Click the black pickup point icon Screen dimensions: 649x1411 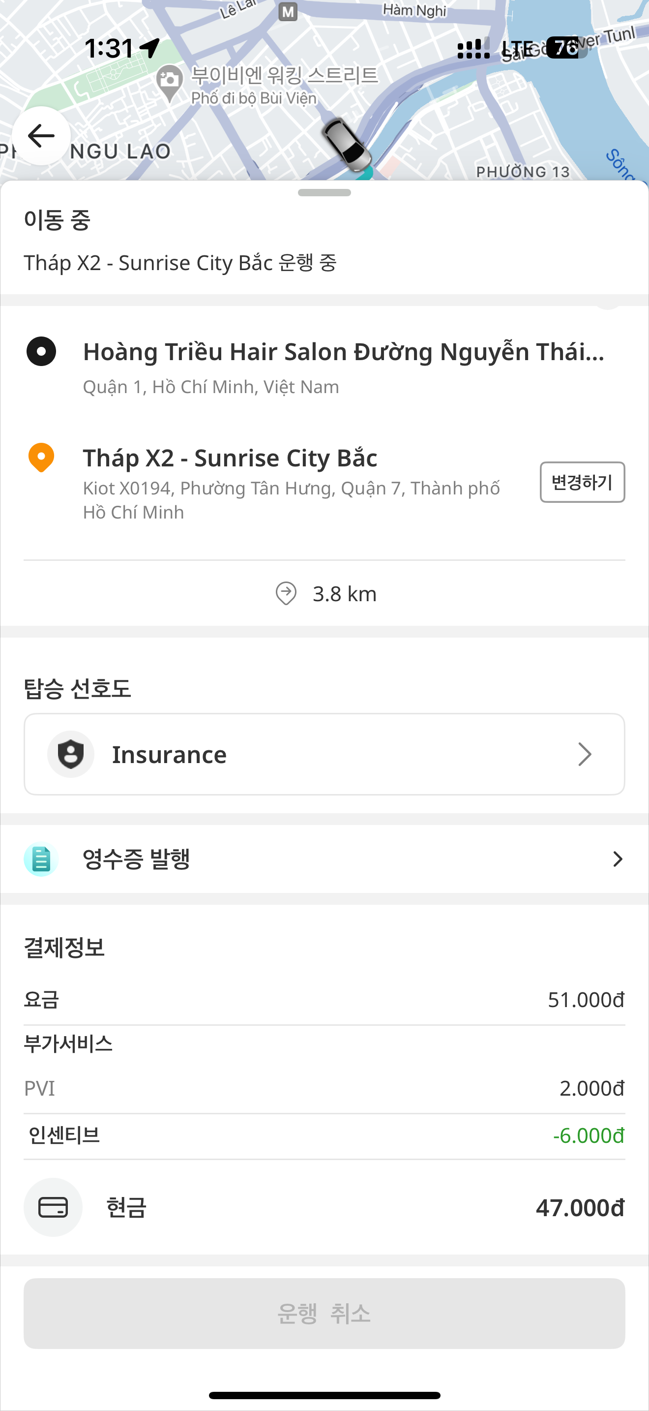[41, 351]
